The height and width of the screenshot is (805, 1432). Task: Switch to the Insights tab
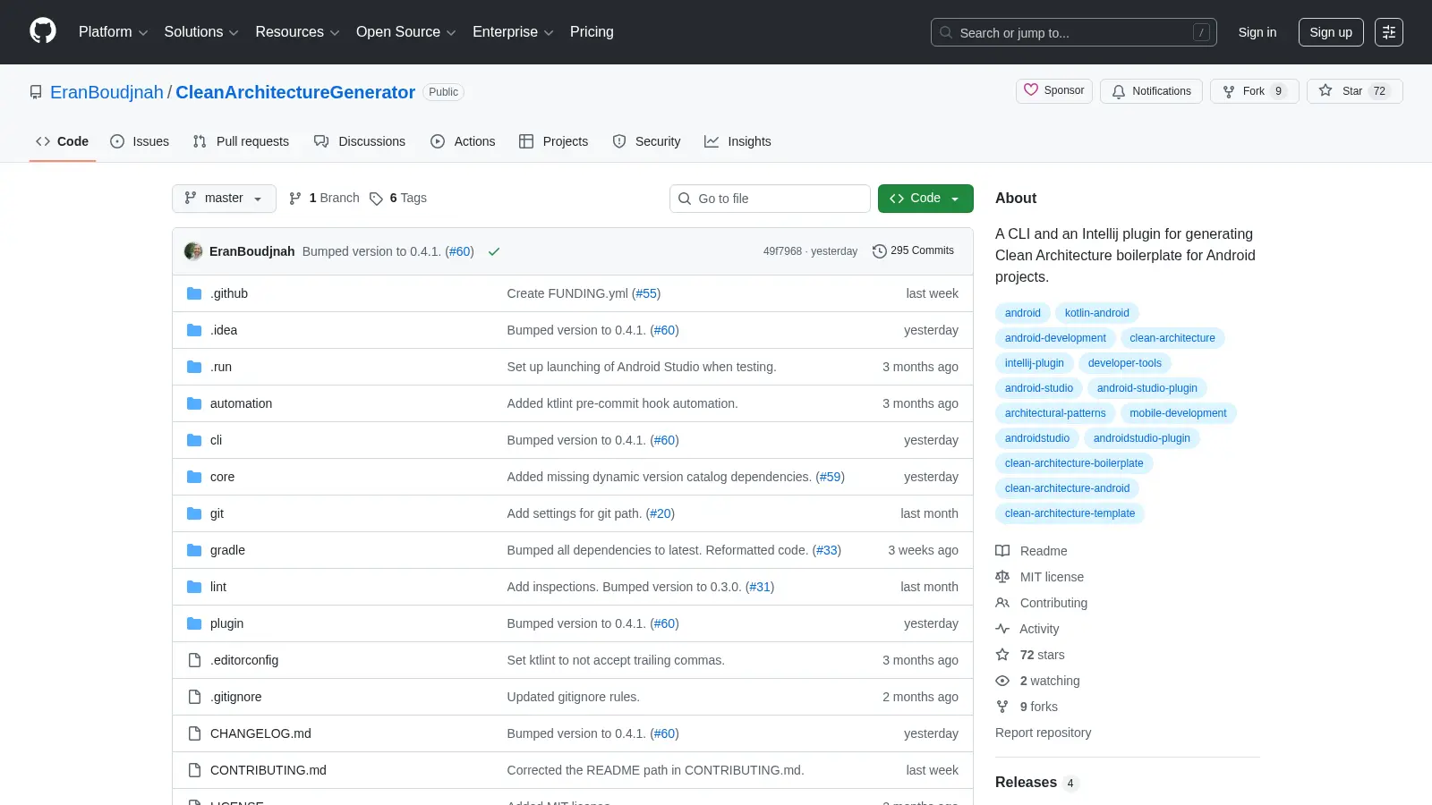coord(737,141)
